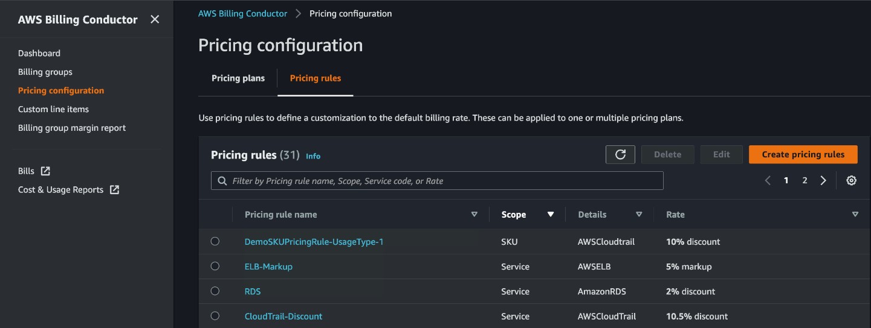The width and height of the screenshot is (871, 328).
Task: Switch to the Pricing plans tab
Action: (238, 78)
